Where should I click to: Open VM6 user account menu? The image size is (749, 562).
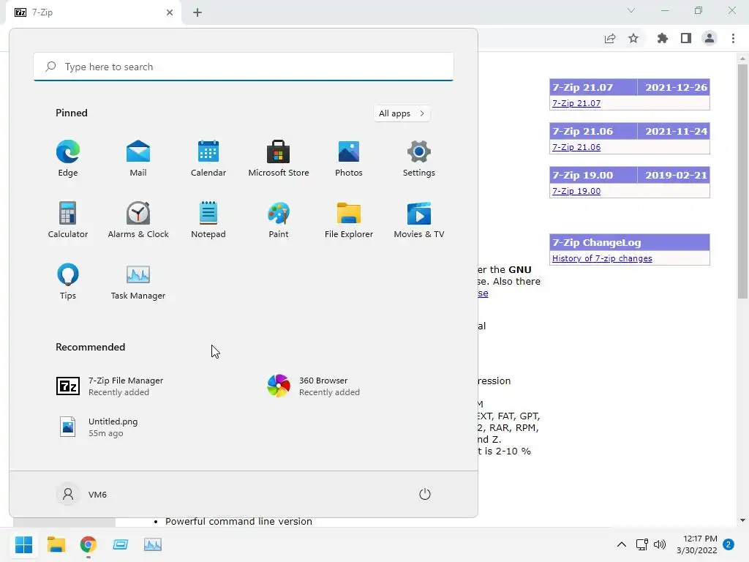82,494
